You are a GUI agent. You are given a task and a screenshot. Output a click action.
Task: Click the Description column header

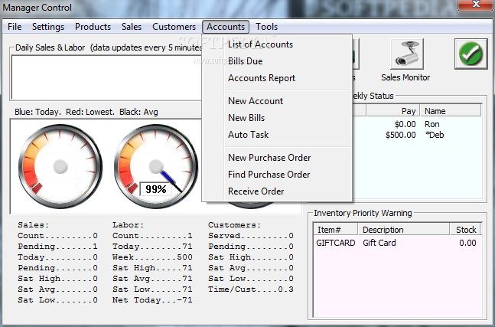pos(404,230)
